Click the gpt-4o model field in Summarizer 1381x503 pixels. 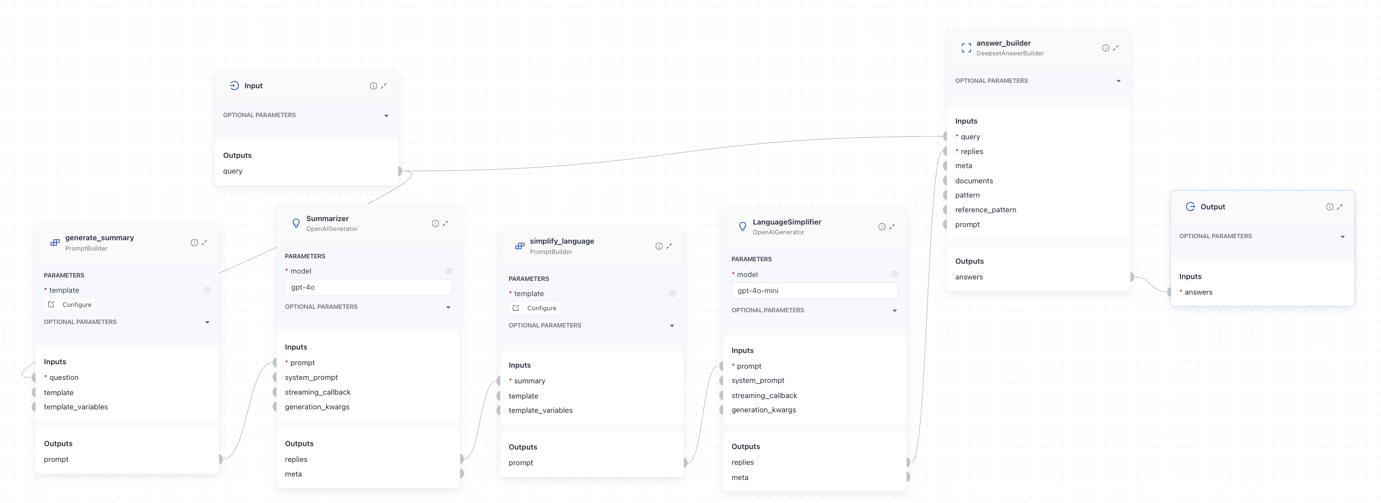coord(368,287)
